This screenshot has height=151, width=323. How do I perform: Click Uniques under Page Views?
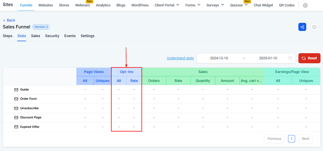(103, 81)
